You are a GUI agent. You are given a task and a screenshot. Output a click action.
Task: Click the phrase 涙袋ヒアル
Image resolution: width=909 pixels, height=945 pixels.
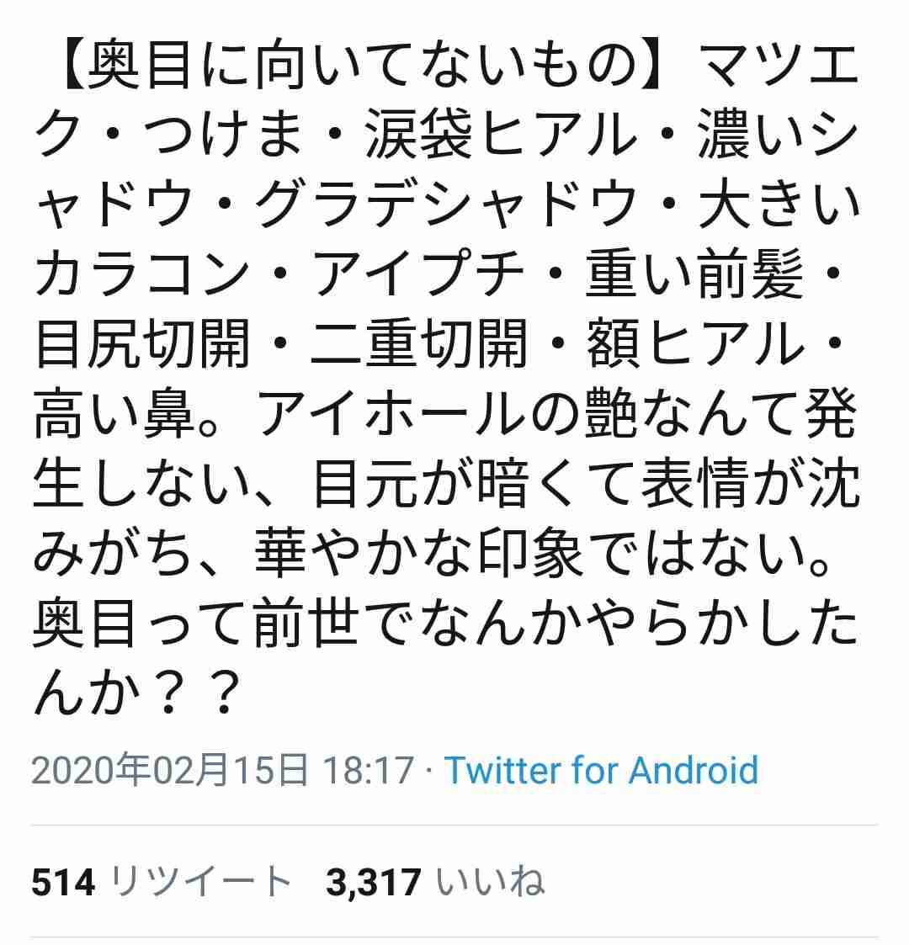point(500,134)
